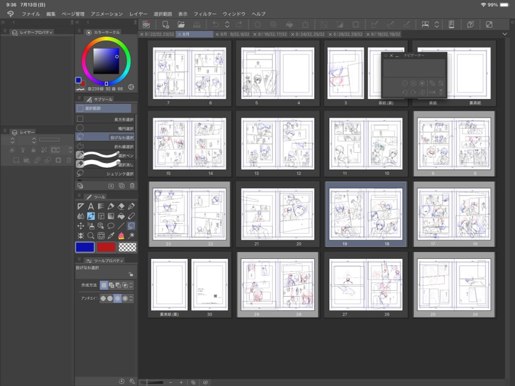This screenshot has height=386, width=515.
Task: Select the Gradient tool
Action: (111, 216)
